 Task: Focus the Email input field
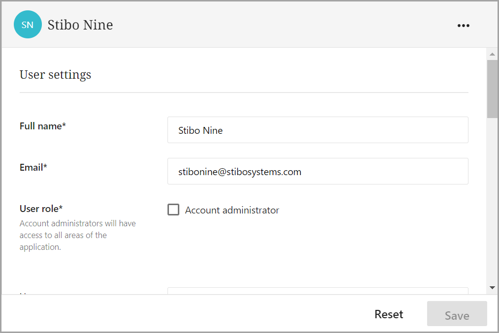pos(318,172)
